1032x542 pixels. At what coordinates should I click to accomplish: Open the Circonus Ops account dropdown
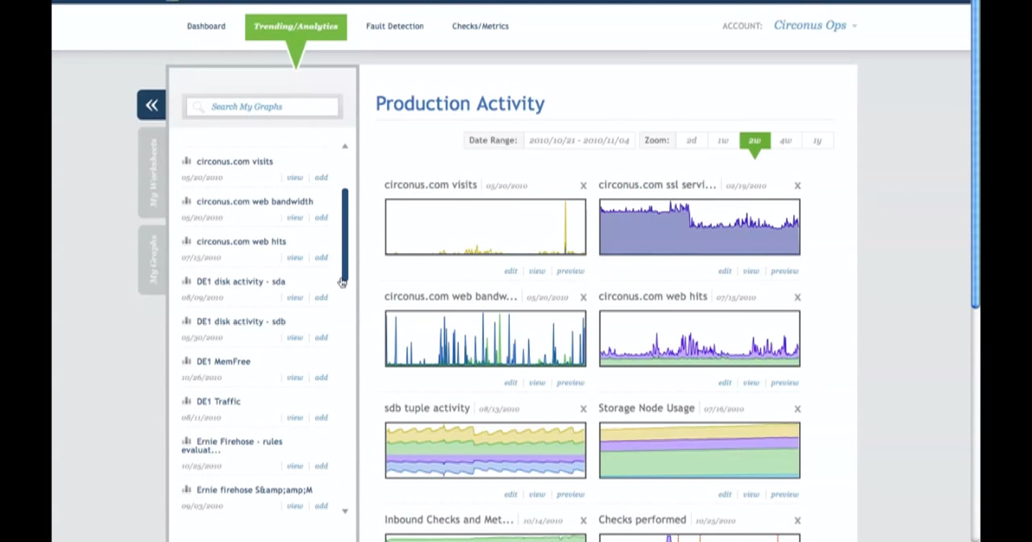pyautogui.click(x=815, y=25)
